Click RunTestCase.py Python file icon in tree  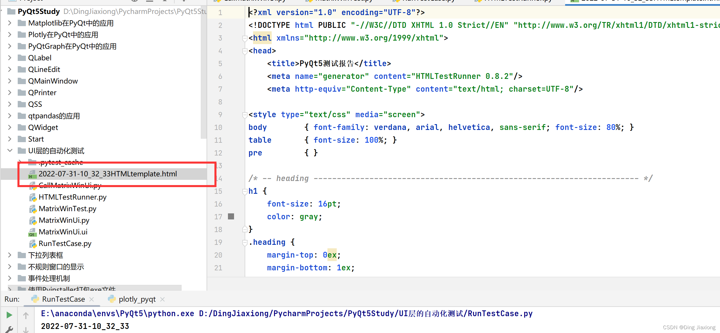click(x=33, y=244)
